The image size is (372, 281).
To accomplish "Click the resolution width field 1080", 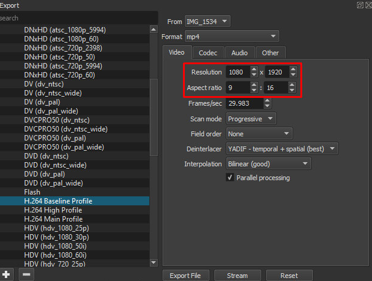I will (238, 72).
